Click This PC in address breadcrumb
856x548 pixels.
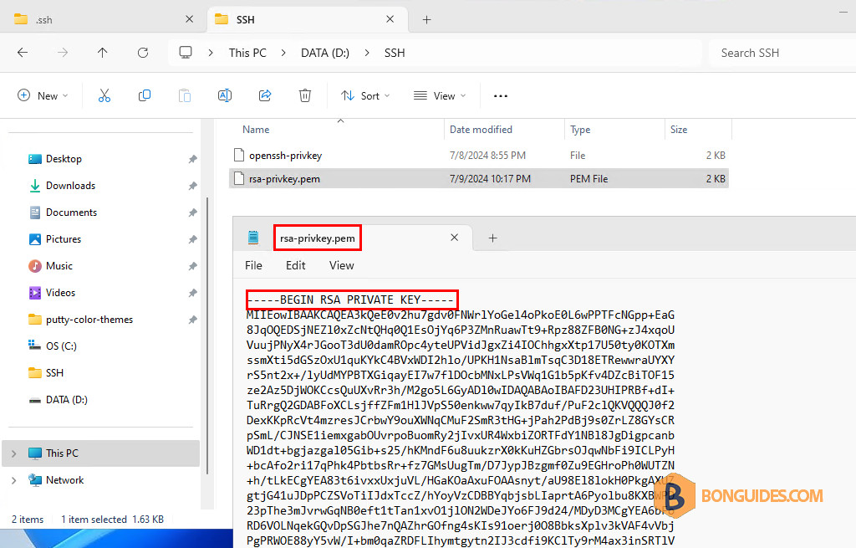(247, 53)
